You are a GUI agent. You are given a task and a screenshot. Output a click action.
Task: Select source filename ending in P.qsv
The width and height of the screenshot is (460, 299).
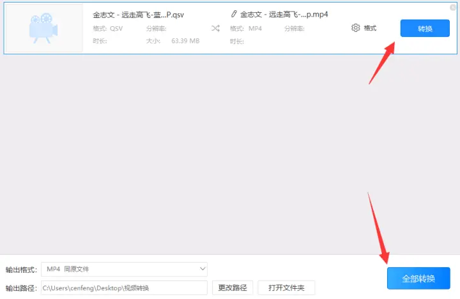138,15
